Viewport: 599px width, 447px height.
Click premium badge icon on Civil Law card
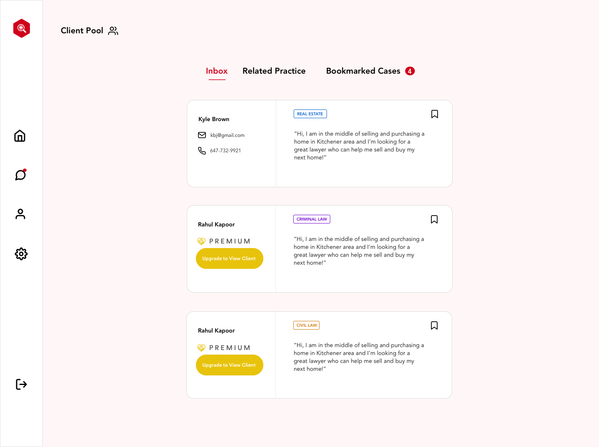(201, 348)
